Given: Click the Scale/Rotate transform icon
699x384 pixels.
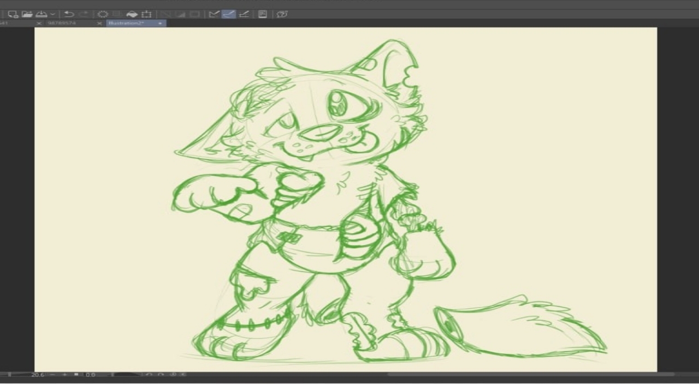Looking at the screenshot, I should 146,14.
